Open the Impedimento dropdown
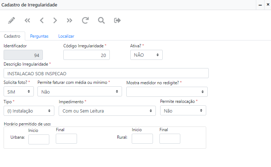Screen dimensions: 271x167 [x=107, y=111]
